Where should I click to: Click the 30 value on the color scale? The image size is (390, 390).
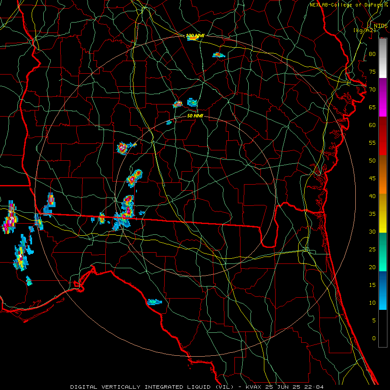tap(372, 231)
